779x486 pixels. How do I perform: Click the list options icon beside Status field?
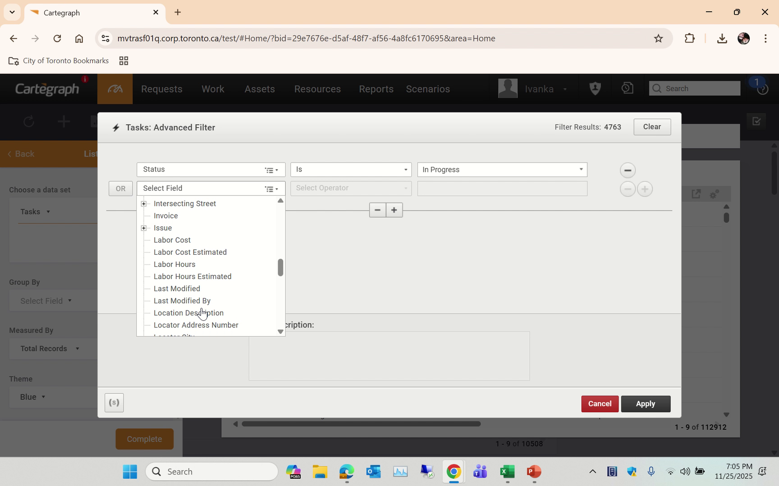coord(270,170)
